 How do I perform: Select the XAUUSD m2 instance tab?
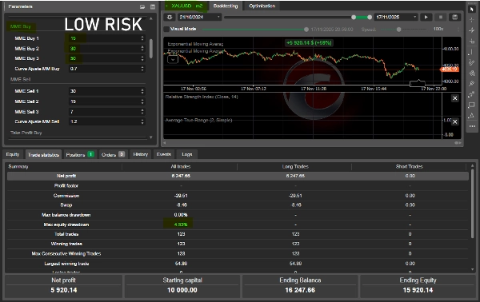click(x=186, y=6)
